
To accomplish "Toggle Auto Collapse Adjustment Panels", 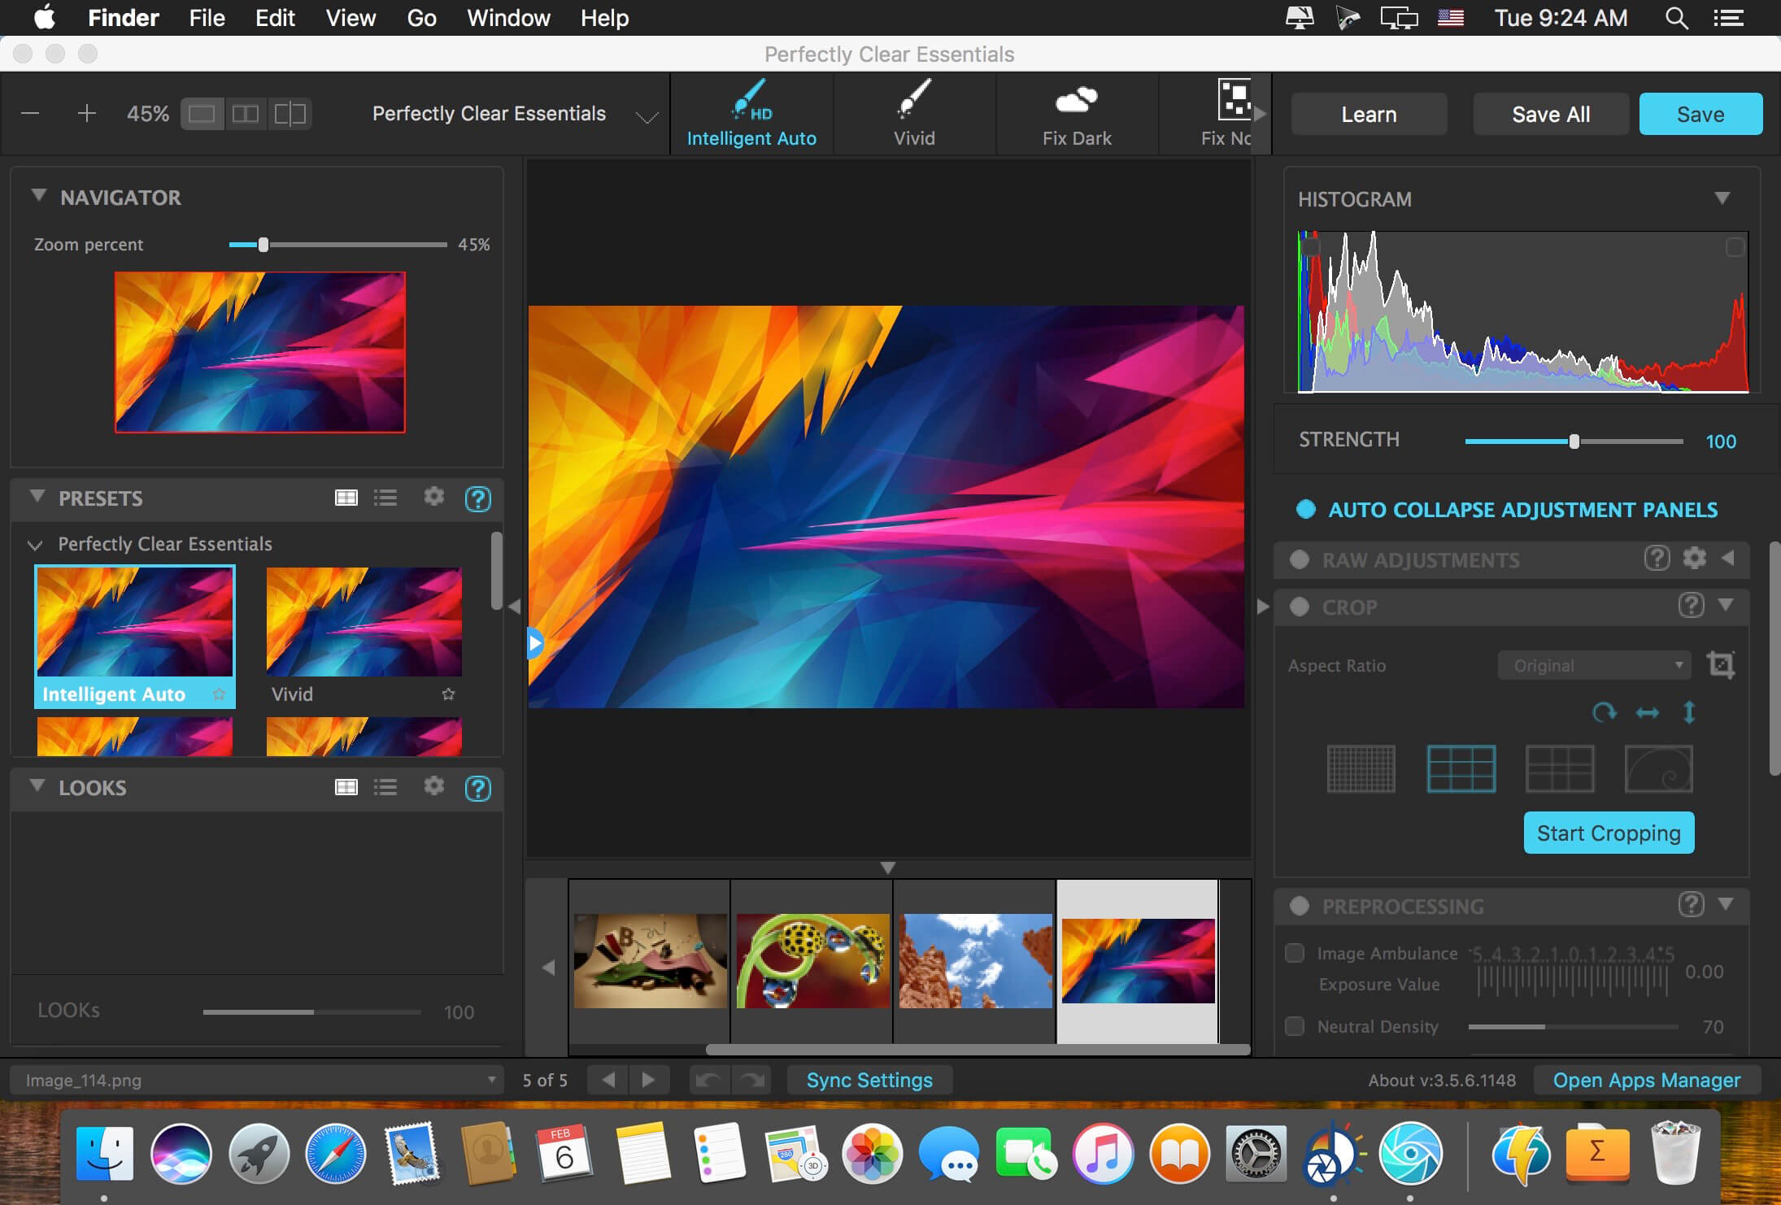I will 1306,510.
